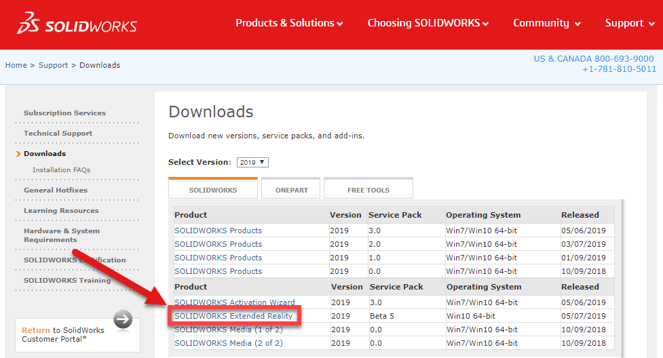Image resolution: width=663 pixels, height=358 pixels.
Task: Click the +1-781-810-5011 phone number
Action: [x=620, y=69]
